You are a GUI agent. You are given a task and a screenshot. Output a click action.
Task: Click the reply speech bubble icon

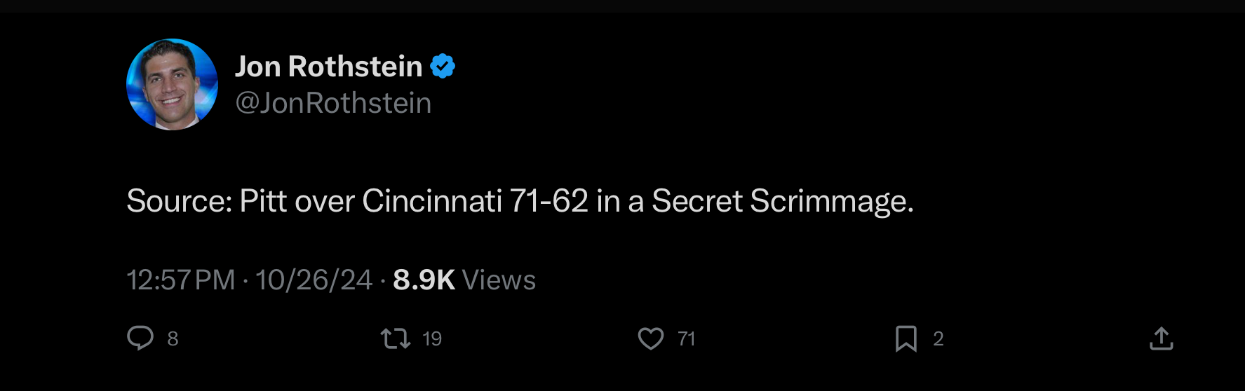click(140, 338)
